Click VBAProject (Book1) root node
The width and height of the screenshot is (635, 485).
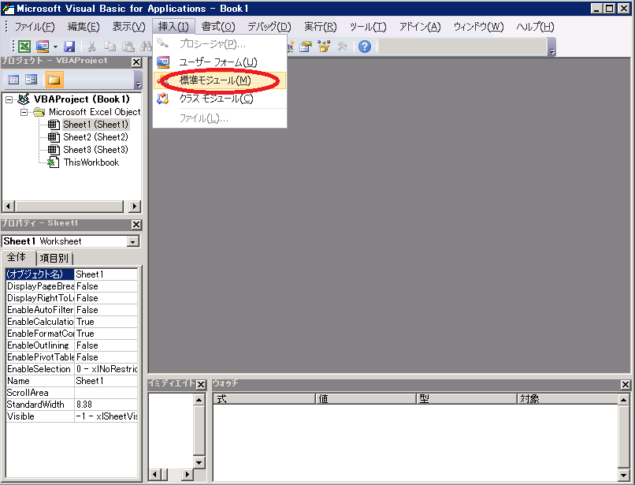pyautogui.click(x=81, y=99)
